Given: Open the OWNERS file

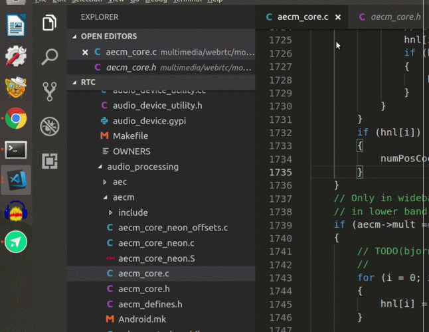Looking at the screenshot, I should point(161,151).
